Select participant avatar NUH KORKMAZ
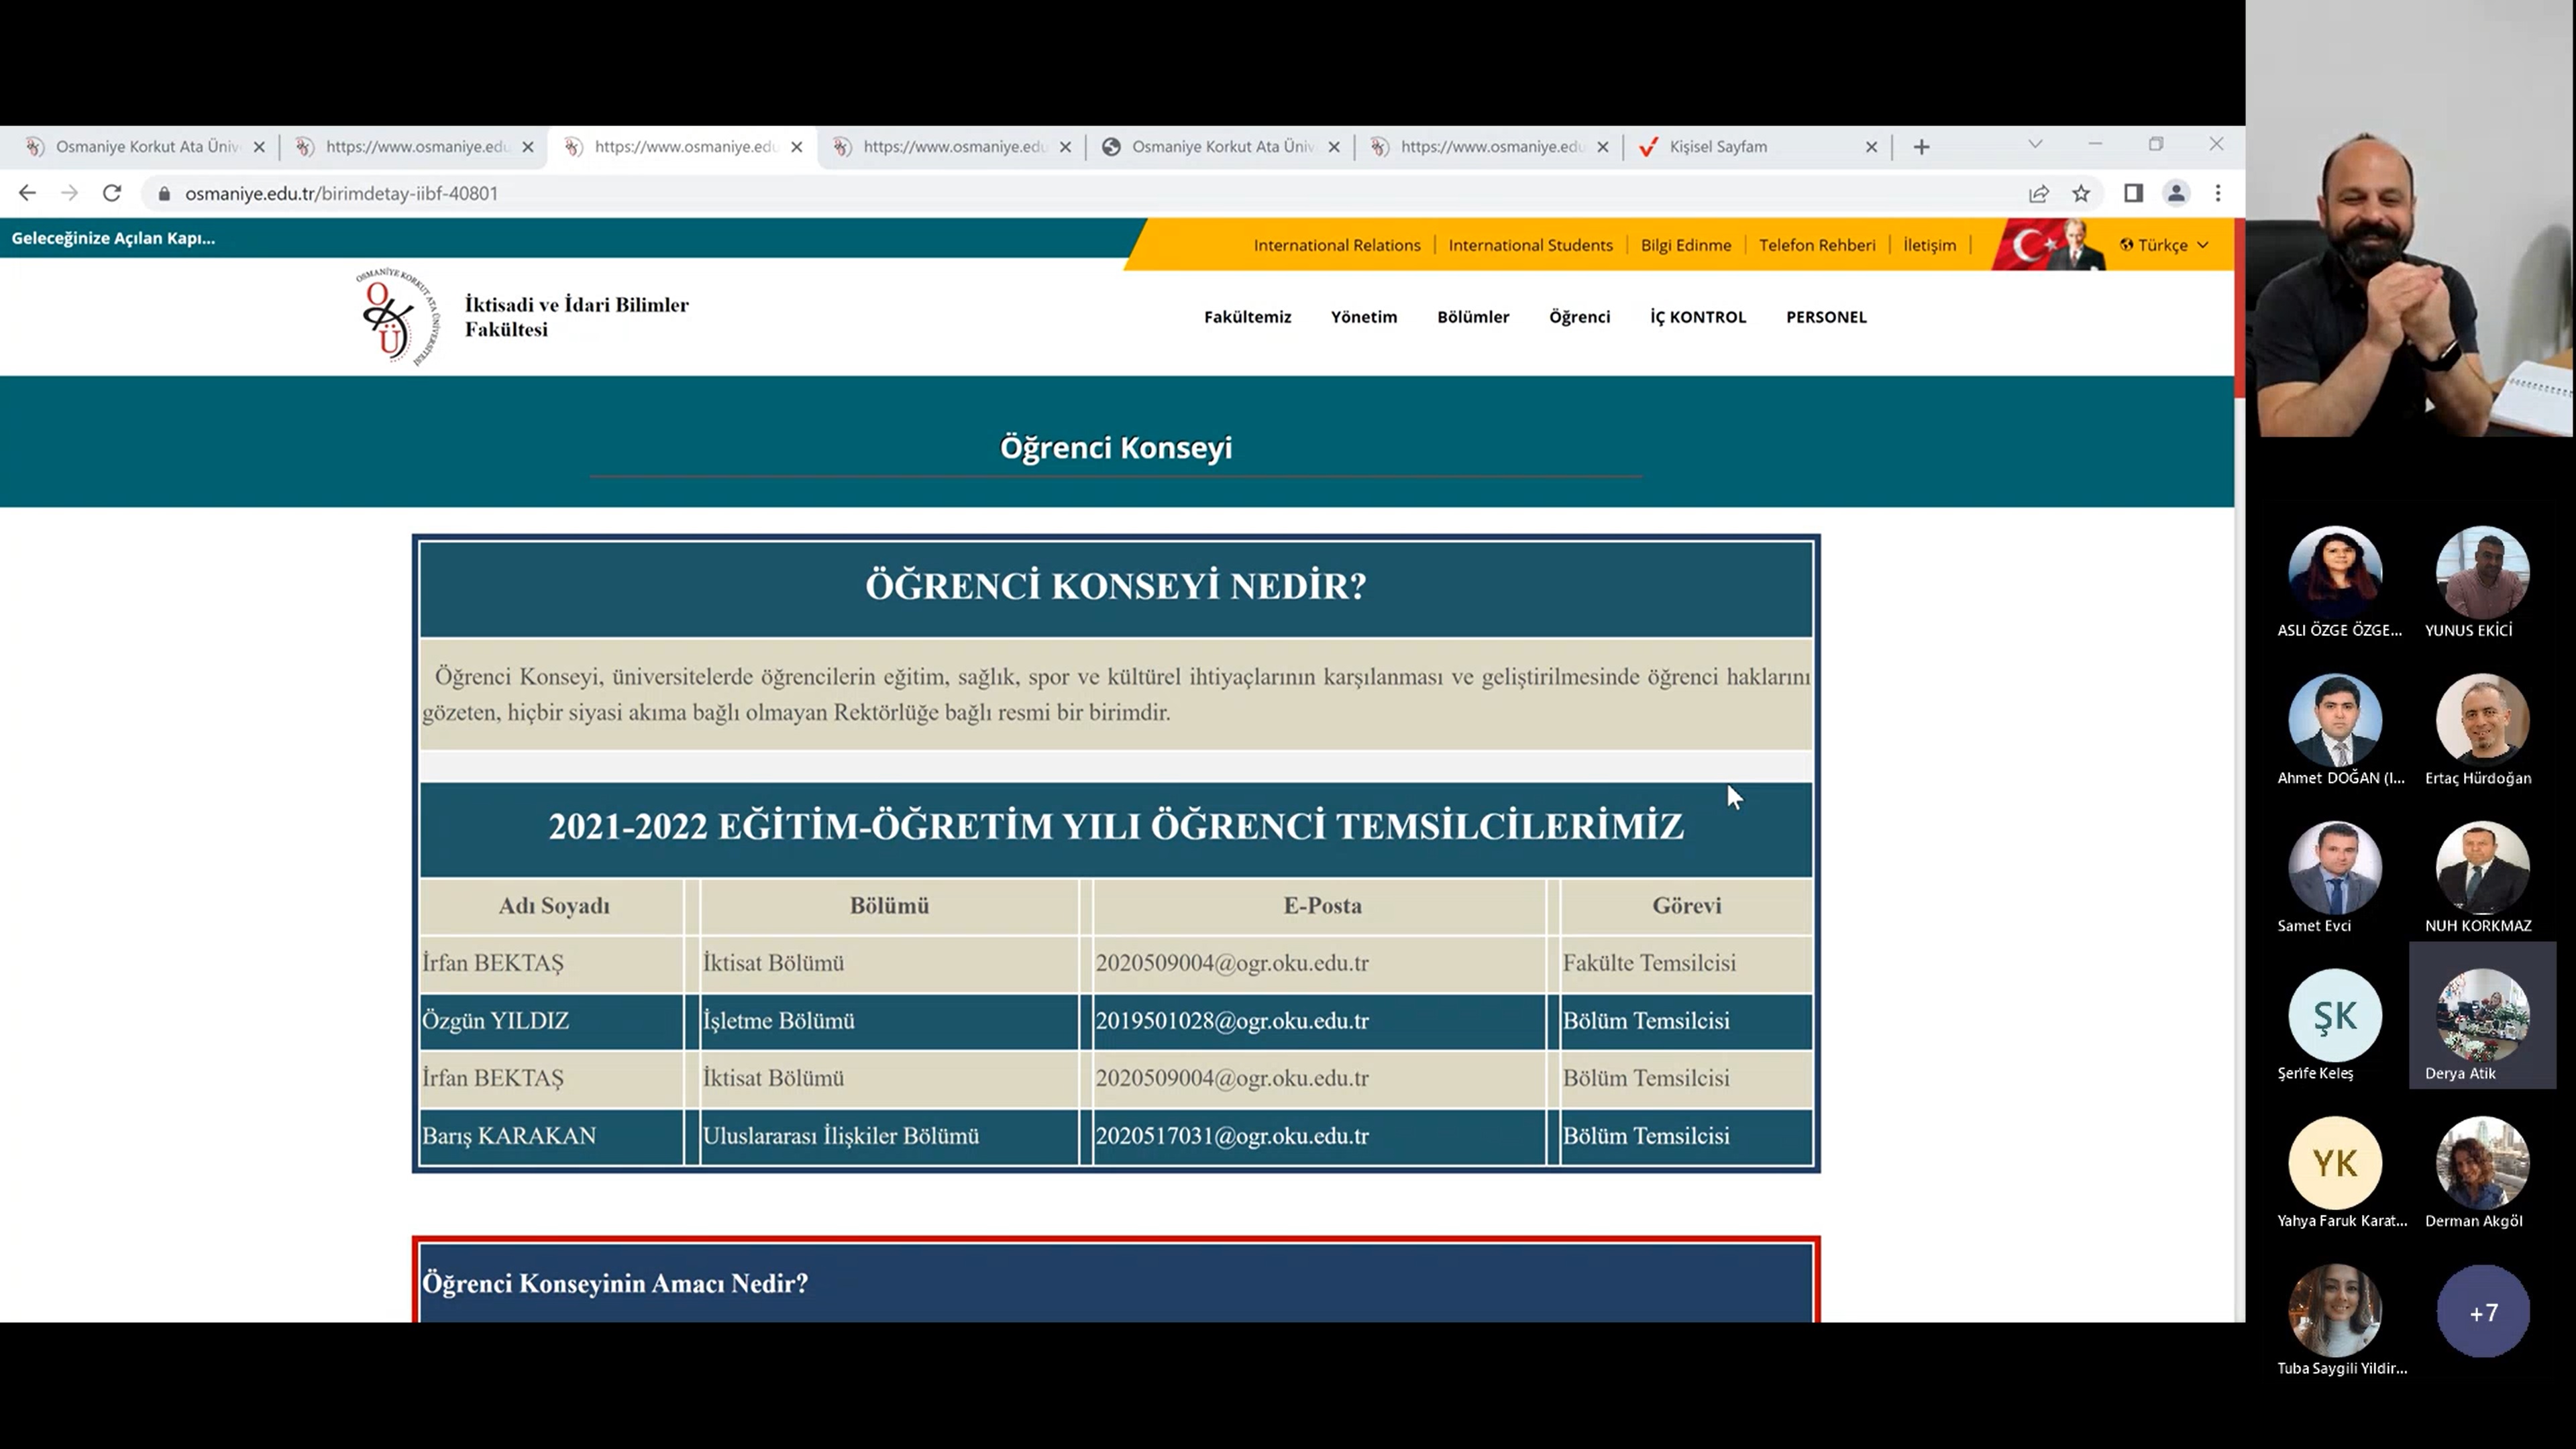The width and height of the screenshot is (2576, 1449). (x=2482, y=868)
